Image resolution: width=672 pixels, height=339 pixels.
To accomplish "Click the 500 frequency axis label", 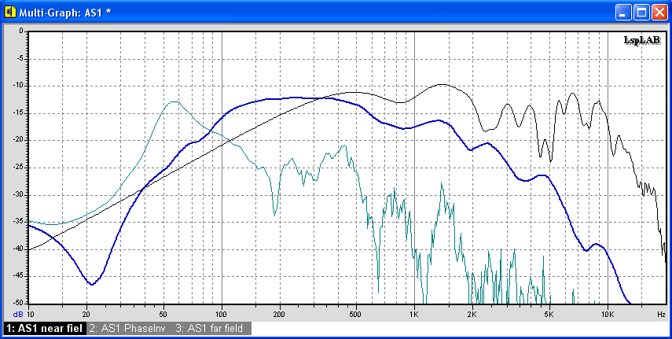I will pos(356,314).
